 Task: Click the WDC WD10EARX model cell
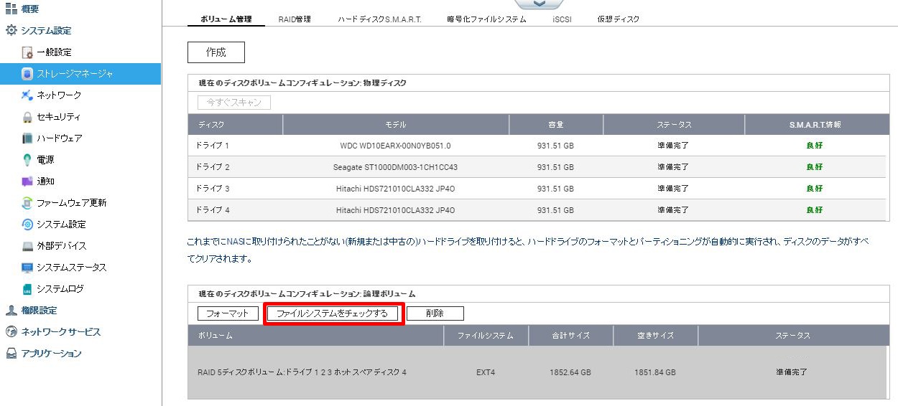point(395,146)
